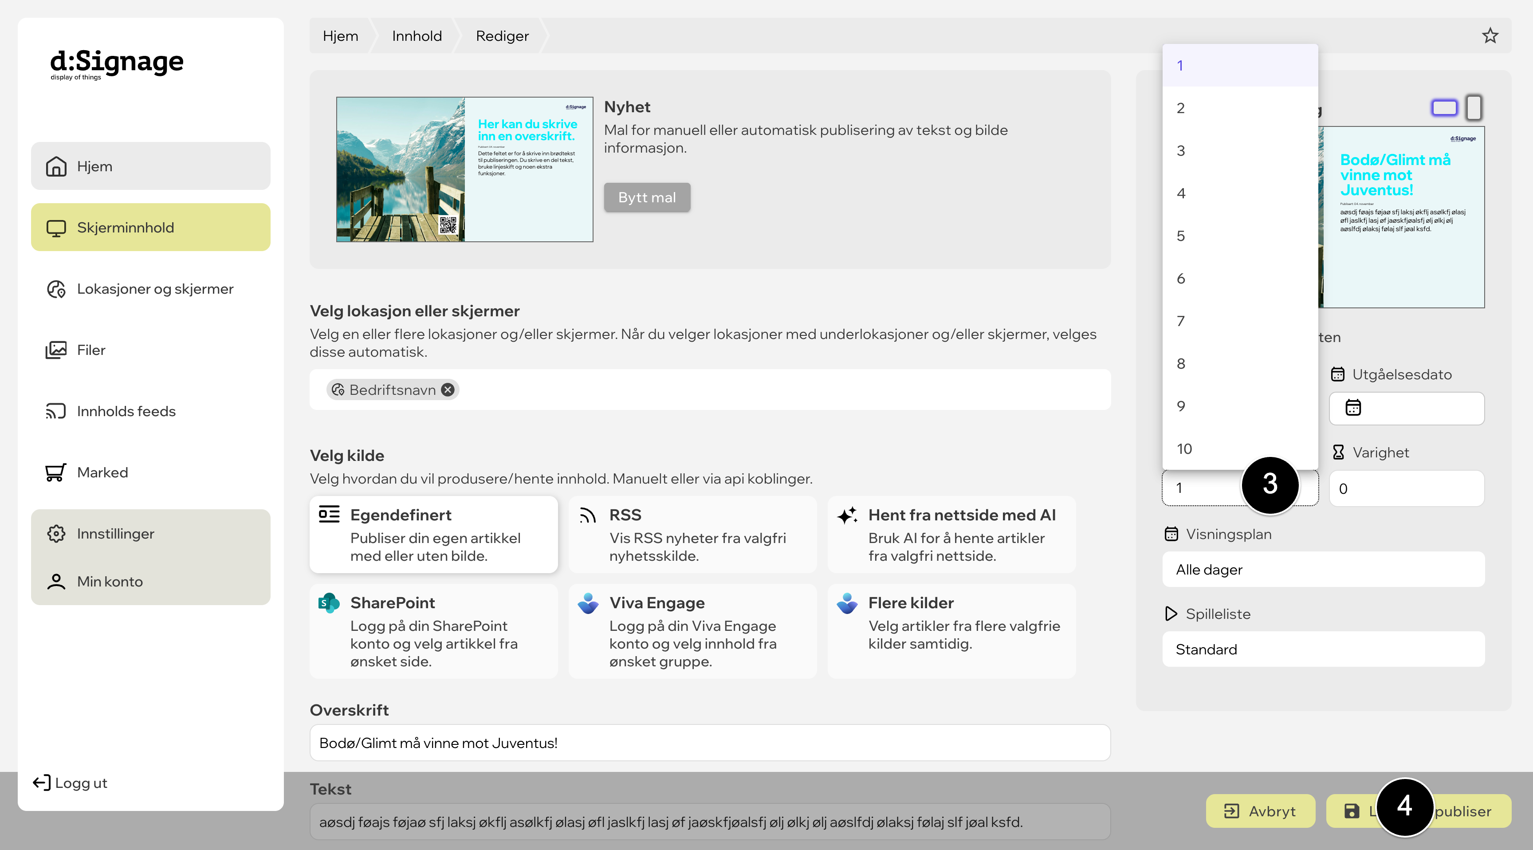Open the Spilleliste Standard dropdown
Viewport: 1533px width, 850px height.
coord(1324,649)
